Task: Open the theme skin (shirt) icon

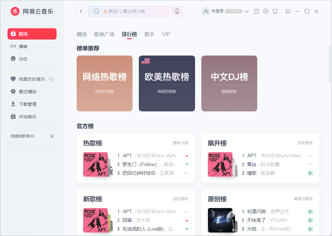Action: (275, 11)
